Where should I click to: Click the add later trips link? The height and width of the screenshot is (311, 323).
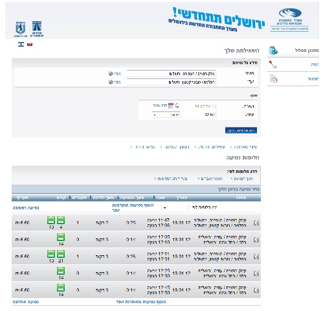point(141,302)
